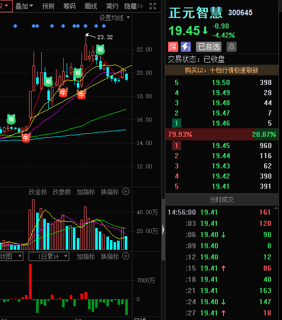Click the vertical panel splitter handle
Screen dimensions: 282x320
[163, 230]
